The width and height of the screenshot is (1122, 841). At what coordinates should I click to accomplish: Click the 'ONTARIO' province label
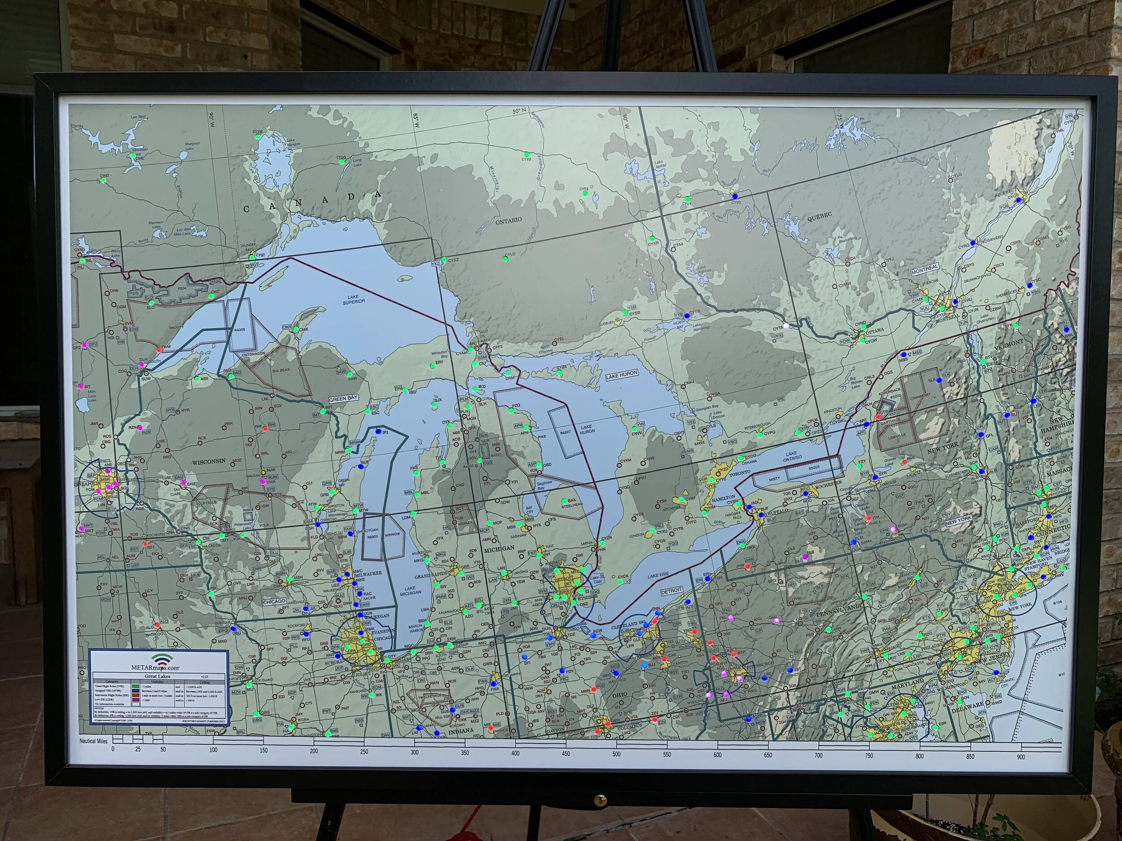pyautogui.click(x=508, y=221)
